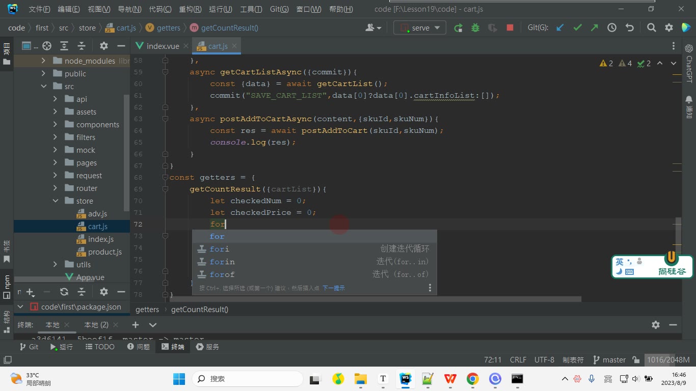Image resolution: width=696 pixels, height=391 pixels.
Task: Open serve run configuration dropdown
Action: (420, 28)
